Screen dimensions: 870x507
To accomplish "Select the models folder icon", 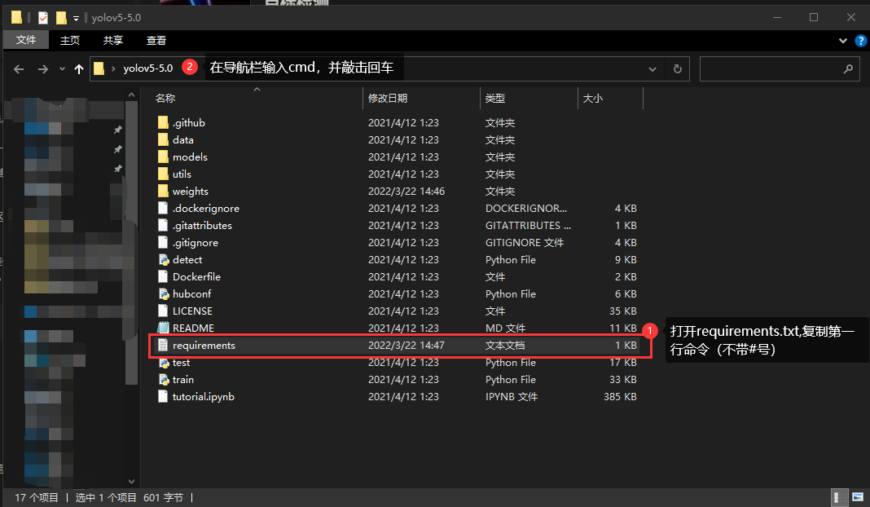I will pyautogui.click(x=163, y=157).
